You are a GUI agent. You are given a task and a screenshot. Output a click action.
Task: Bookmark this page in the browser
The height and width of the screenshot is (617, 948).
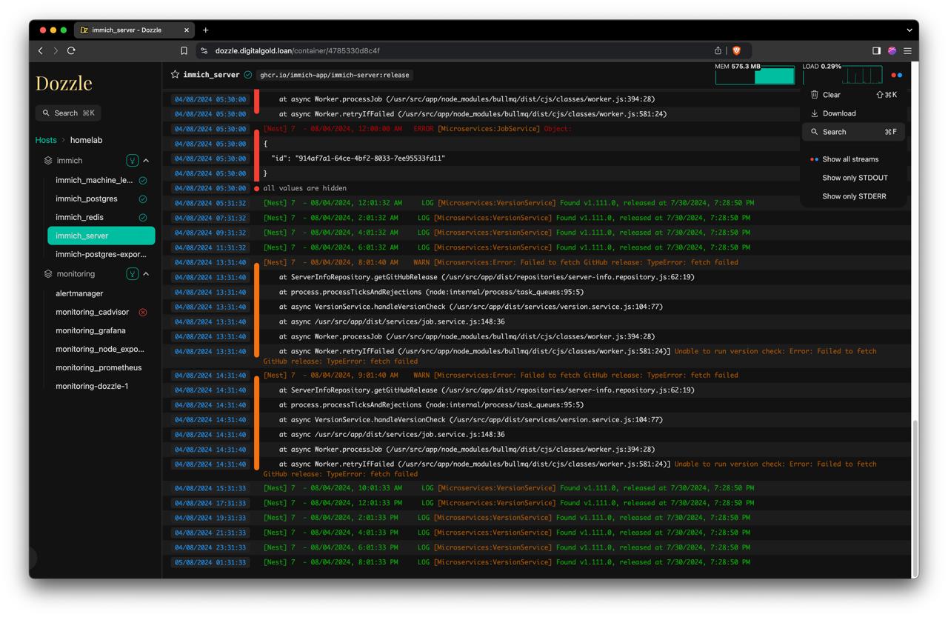pyautogui.click(x=184, y=50)
